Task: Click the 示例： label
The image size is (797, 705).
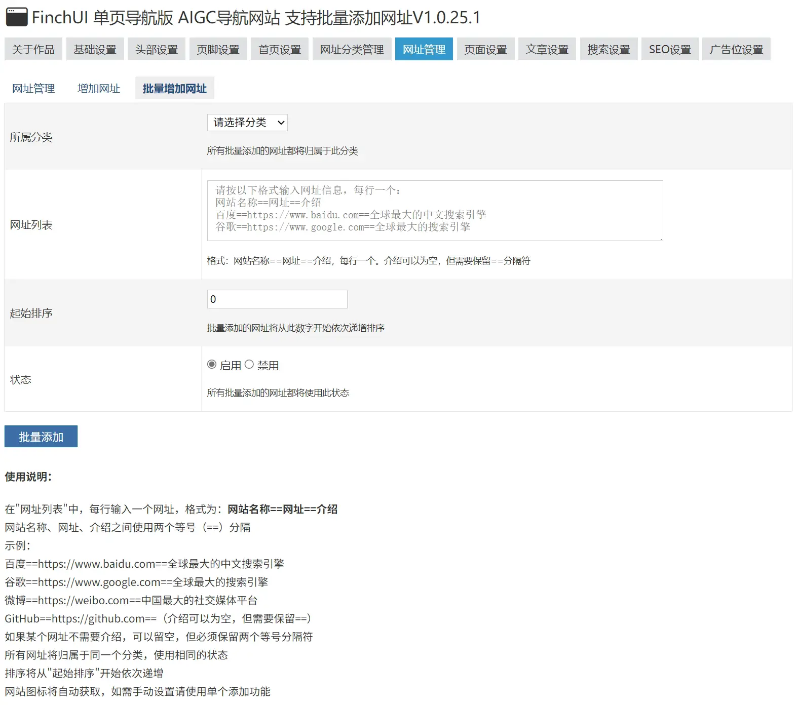Action: pyautogui.click(x=18, y=546)
